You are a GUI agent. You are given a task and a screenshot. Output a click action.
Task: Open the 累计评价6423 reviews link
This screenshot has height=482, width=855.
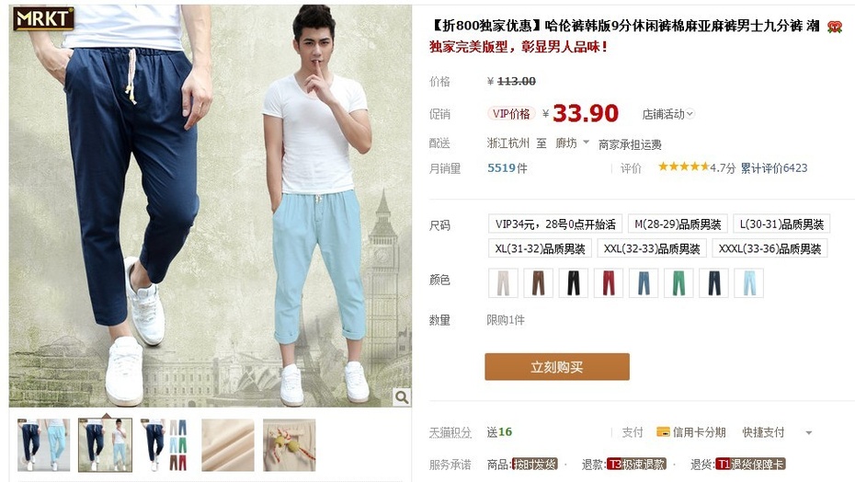click(773, 167)
